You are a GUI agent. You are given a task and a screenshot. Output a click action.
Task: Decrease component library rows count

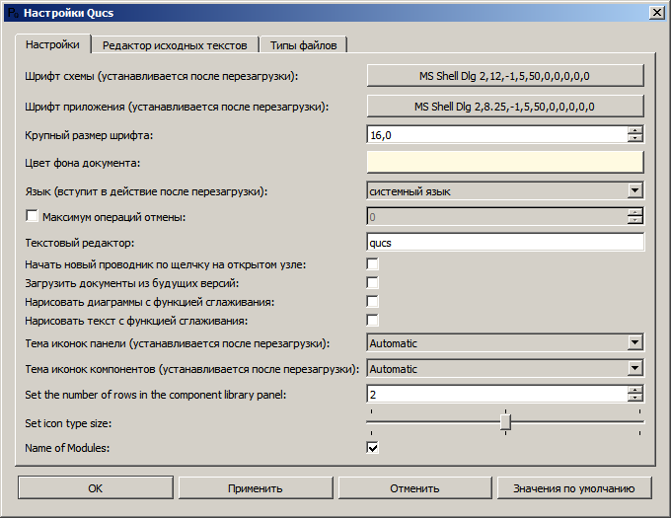[634, 399]
